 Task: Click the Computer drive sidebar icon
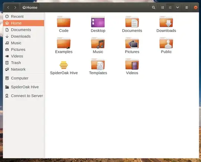click(x=7, y=78)
